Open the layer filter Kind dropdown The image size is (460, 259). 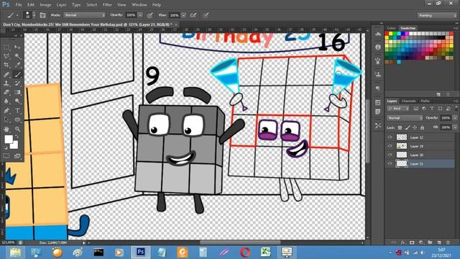[397, 109]
